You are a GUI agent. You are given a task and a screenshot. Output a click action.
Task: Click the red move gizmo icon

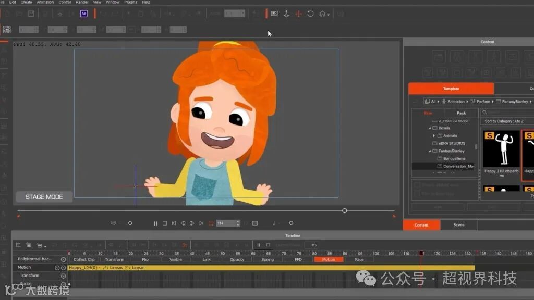[x=298, y=14]
